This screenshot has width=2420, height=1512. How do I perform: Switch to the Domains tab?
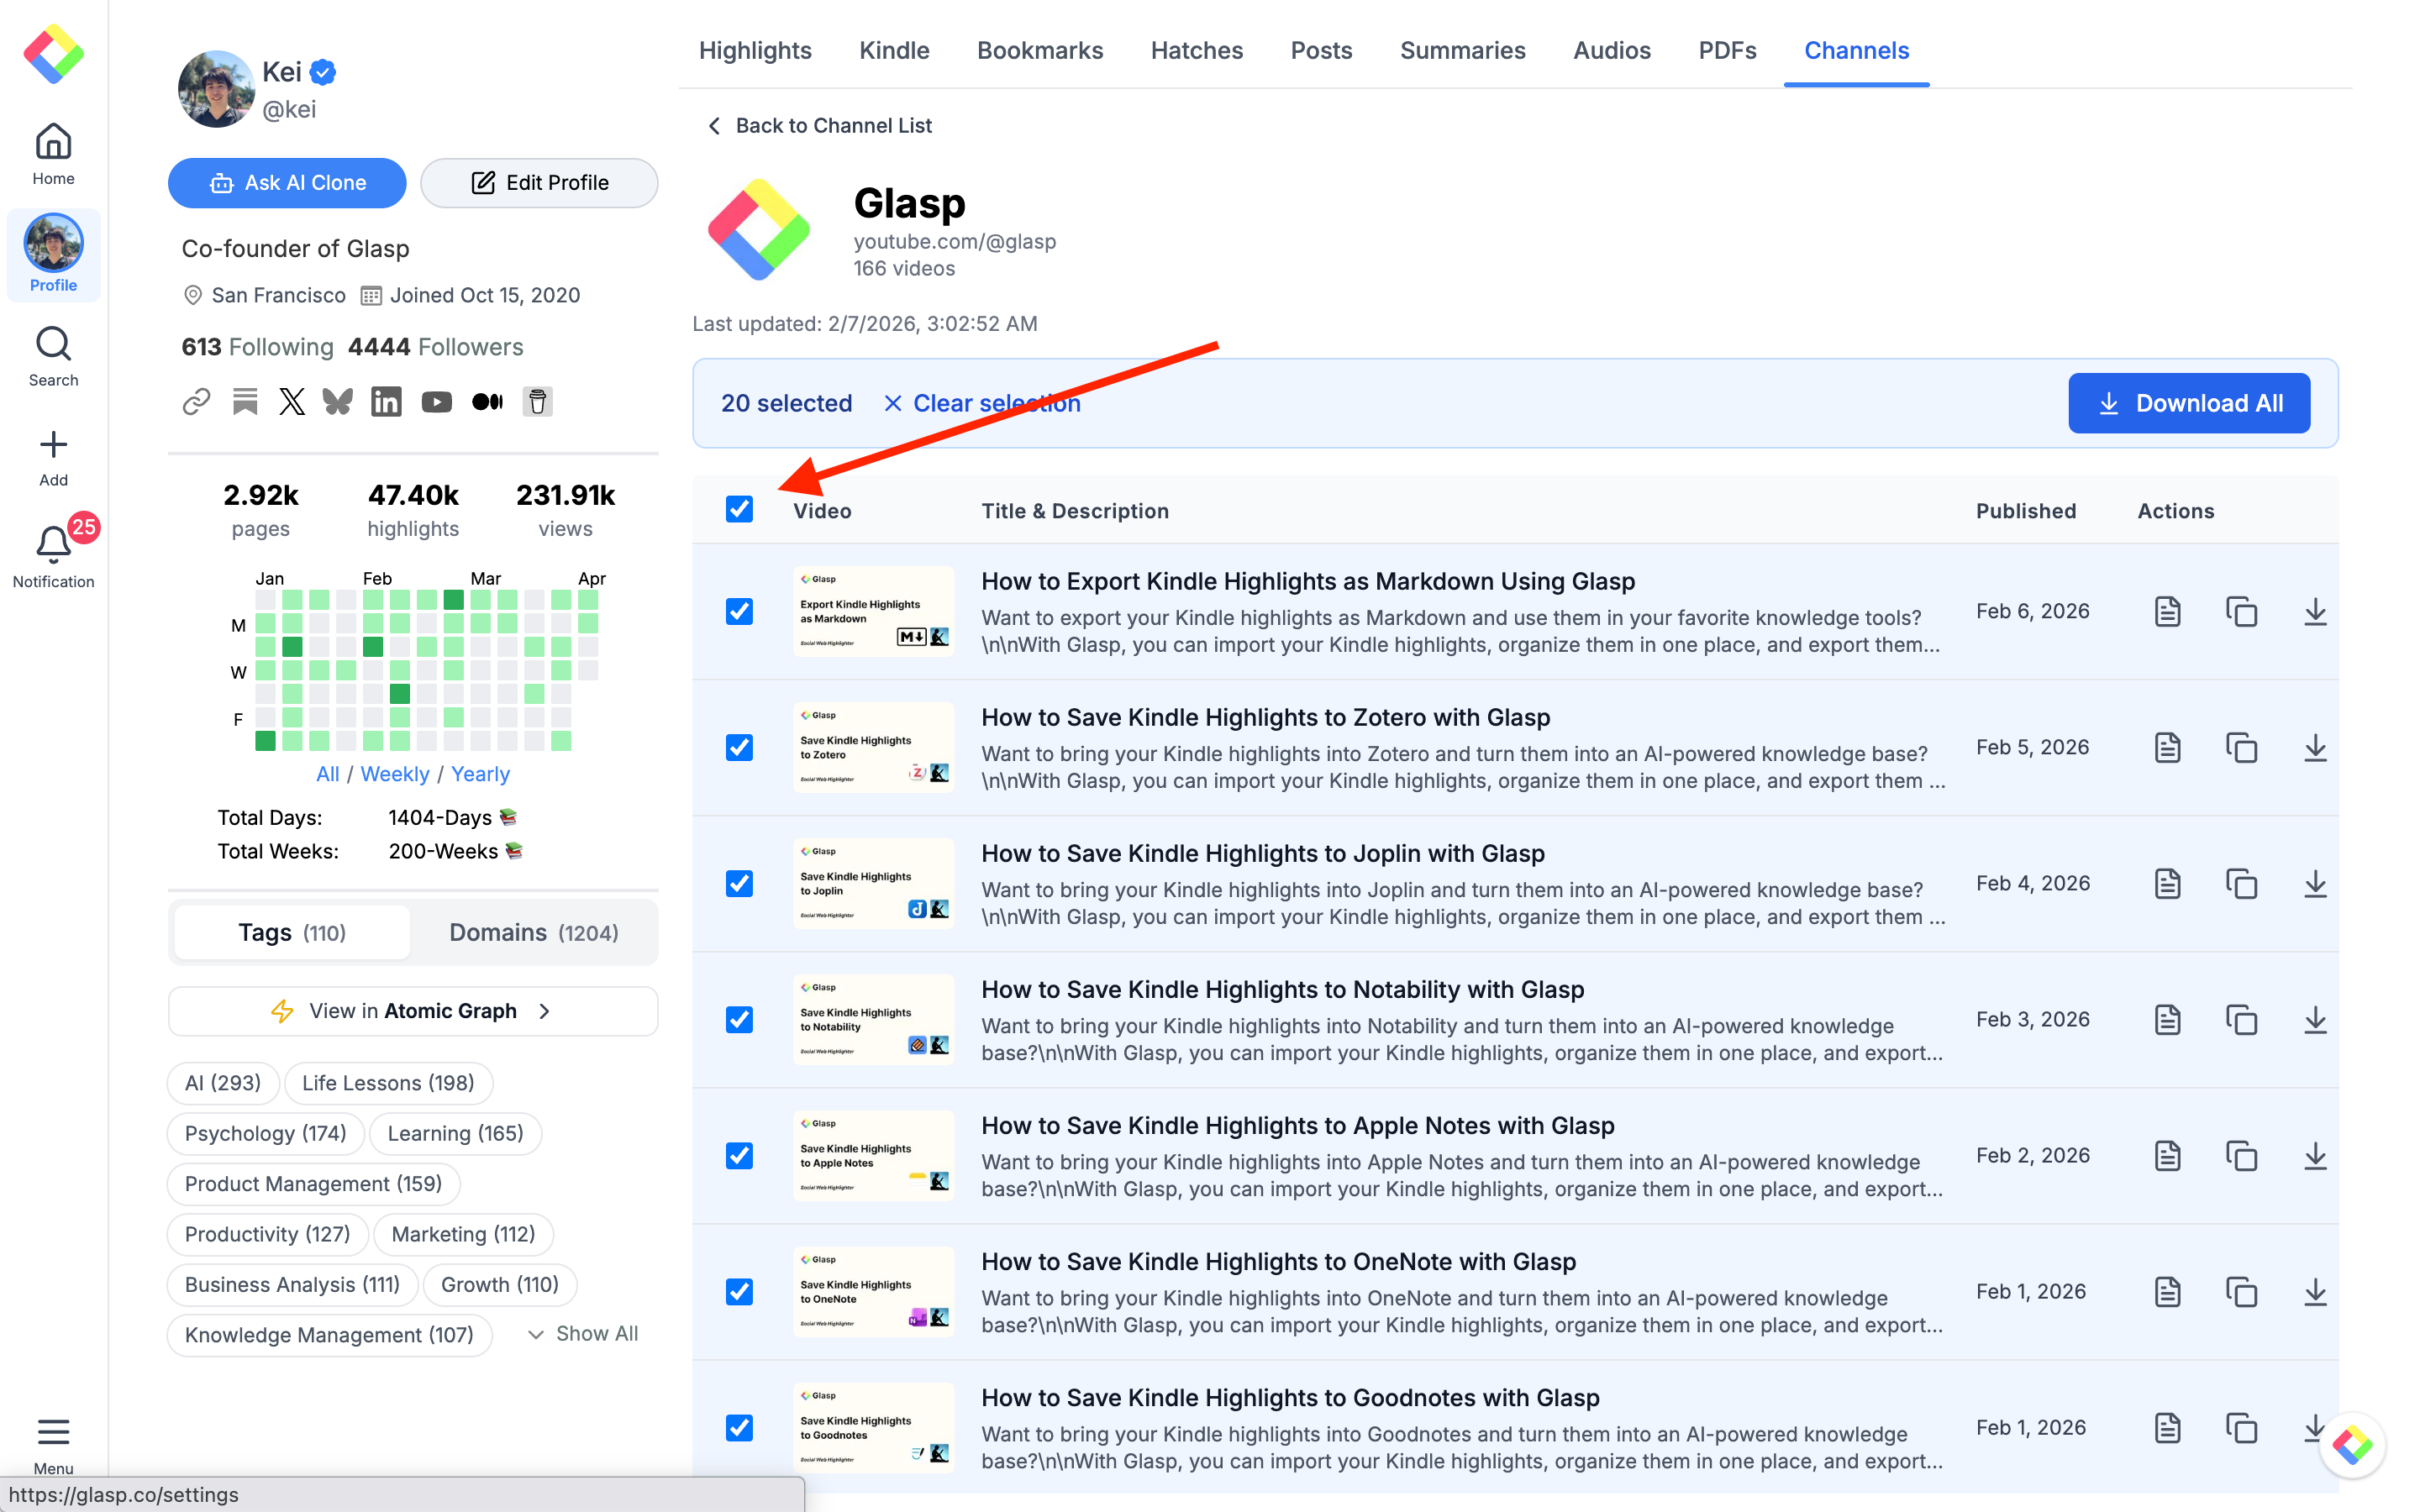(533, 932)
